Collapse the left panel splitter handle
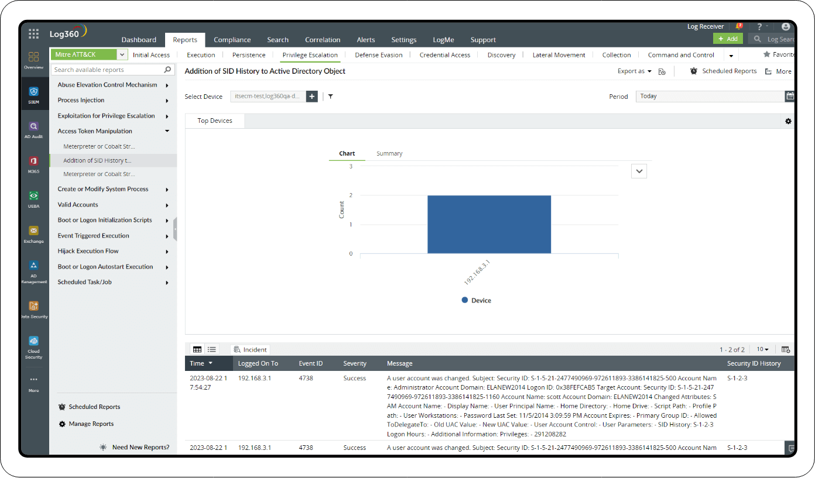Image resolution: width=815 pixels, height=478 pixels. click(175, 229)
